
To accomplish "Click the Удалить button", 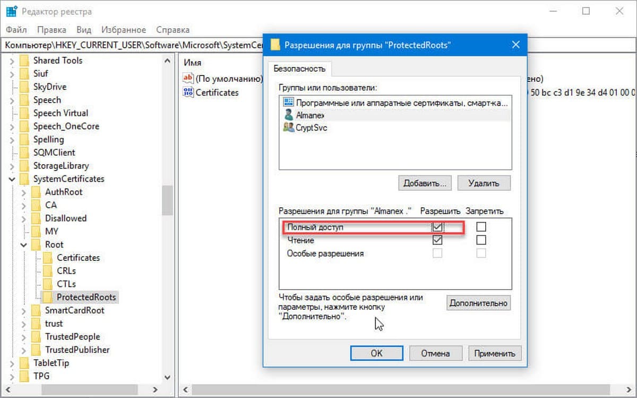I will [x=484, y=183].
